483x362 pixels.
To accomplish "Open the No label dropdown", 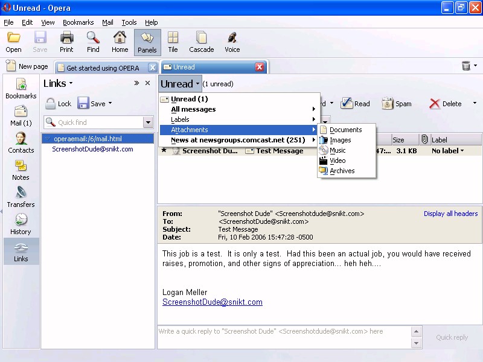I will click(448, 151).
